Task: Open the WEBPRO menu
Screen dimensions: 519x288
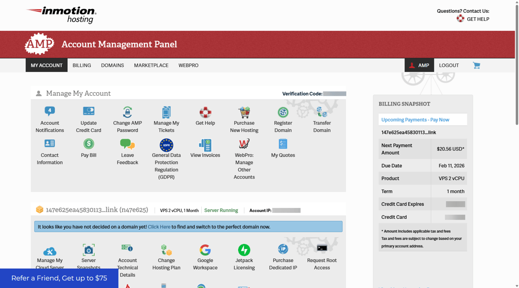Action: 189,65
